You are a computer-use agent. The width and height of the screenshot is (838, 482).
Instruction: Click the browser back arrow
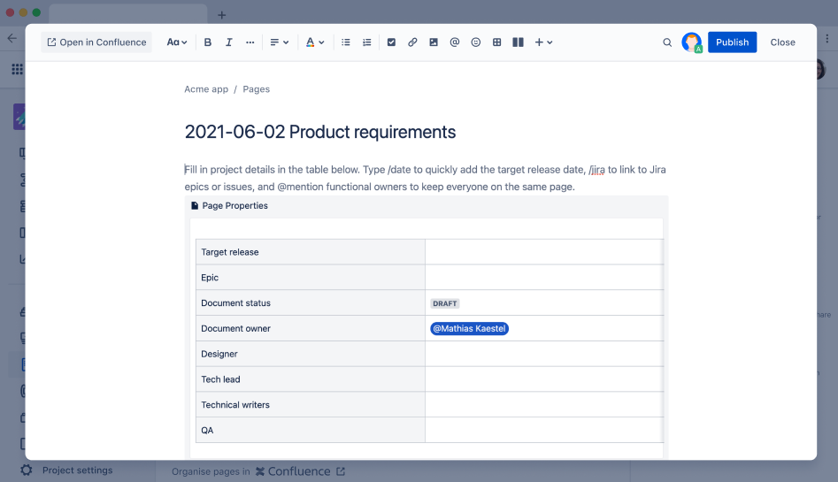[x=12, y=39]
